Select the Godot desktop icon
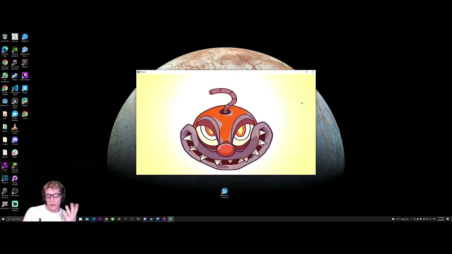The image size is (452, 254). tap(5, 102)
